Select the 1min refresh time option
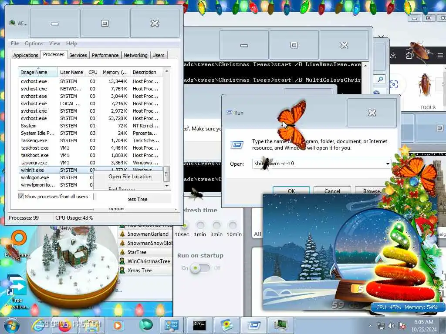The width and height of the screenshot is (446, 334). coord(200,226)
